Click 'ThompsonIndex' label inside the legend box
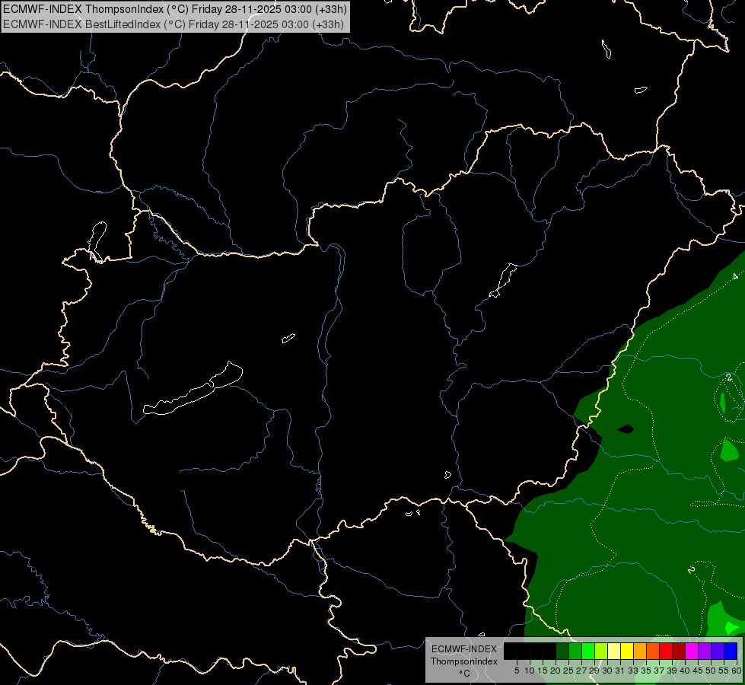745x685 pixels. coord(463,661)
